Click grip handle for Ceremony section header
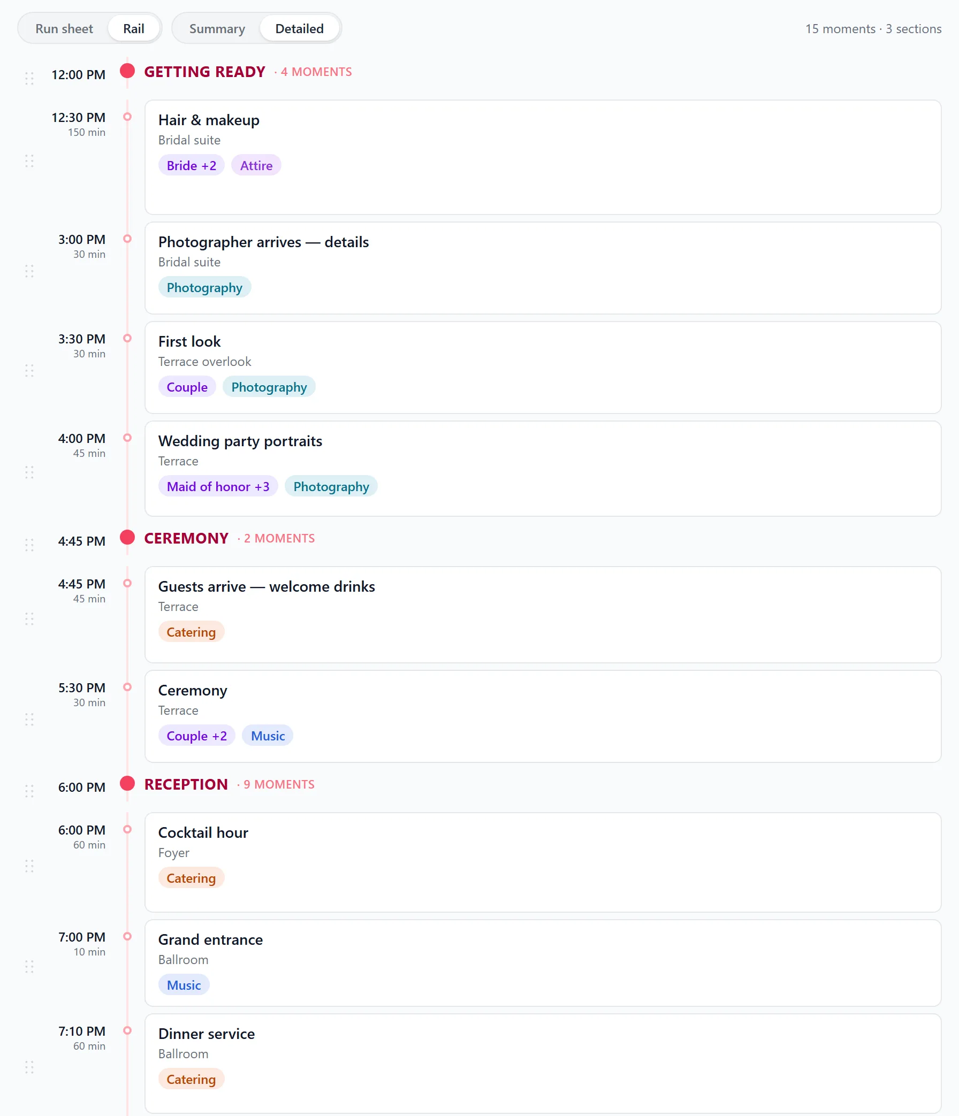The height and width of the screenshot is (1116, 959). click(29, 545)
